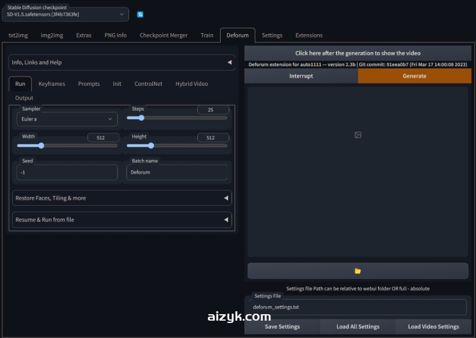Screen dimensions: 476x338
Task: Open the Sampler dropdown
Action: pos(67,119)
